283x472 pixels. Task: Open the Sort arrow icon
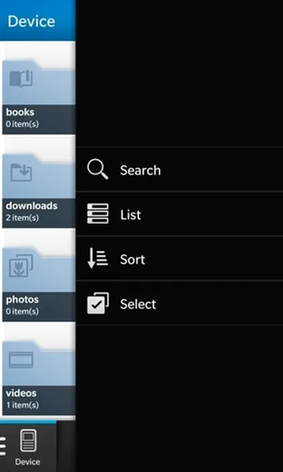[98, 258]
